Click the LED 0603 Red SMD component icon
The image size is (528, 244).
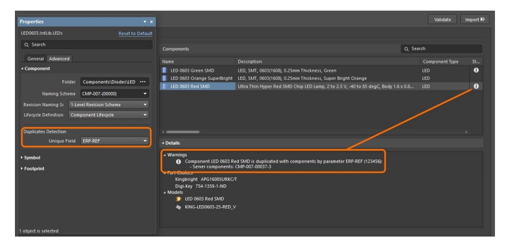point(164,86)
